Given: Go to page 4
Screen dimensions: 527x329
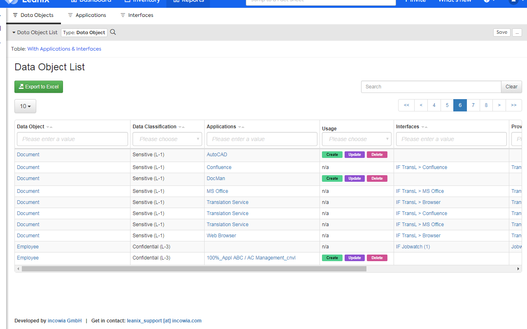Looking at the screenshot, I should tap(434, 105).
